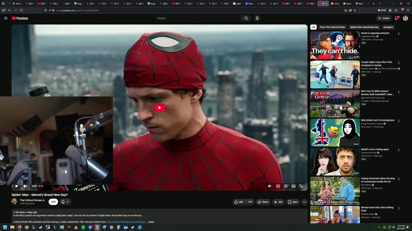412x231 pixels.
Task: Open 'Couple Fights Cops' video thumbnail
Action: (335, 74)
